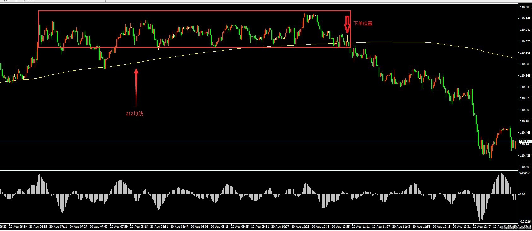This screenshot has width=532, height=231.
Task: Click the 20 Aug 11:27 time label
Action: 381,227
